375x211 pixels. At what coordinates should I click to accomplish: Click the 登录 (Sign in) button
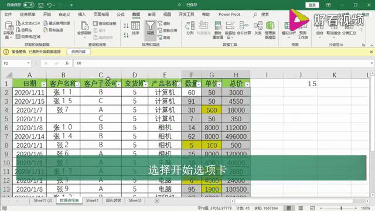point(312,5)
